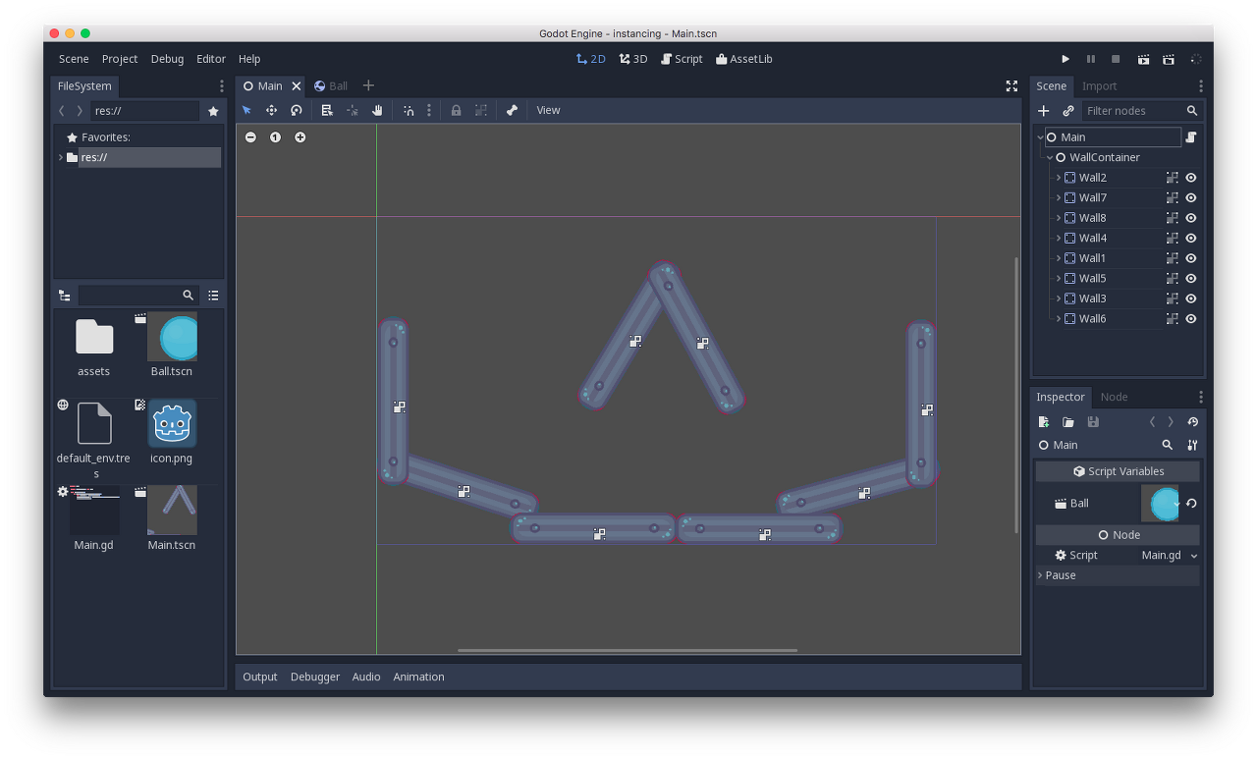Click the lock selected object icon

click(x=456, y=110)
